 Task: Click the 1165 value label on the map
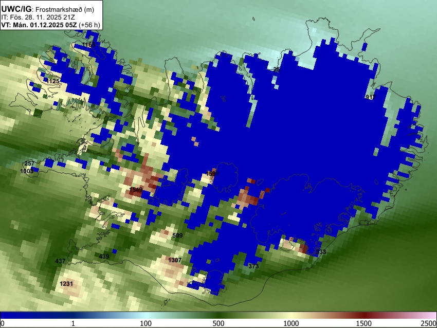[89, 45]
